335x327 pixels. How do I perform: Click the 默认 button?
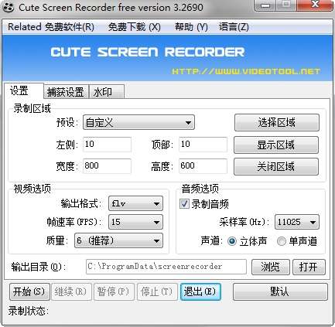pos(280,291)
